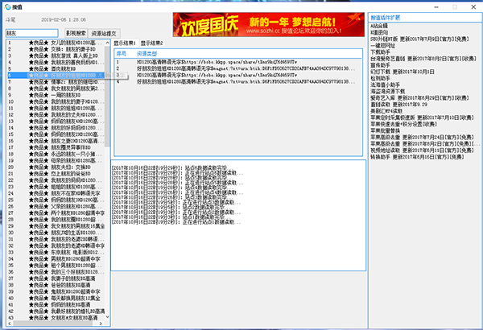This screenshot has height=330, width=483.
Task: Open the 台湾爱奇艺直链 plugin entry
Action: (x=423, y=59)
